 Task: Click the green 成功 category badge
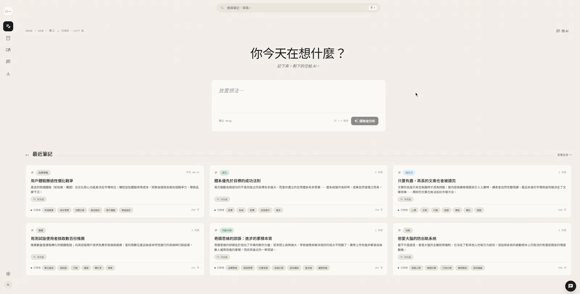224,173
